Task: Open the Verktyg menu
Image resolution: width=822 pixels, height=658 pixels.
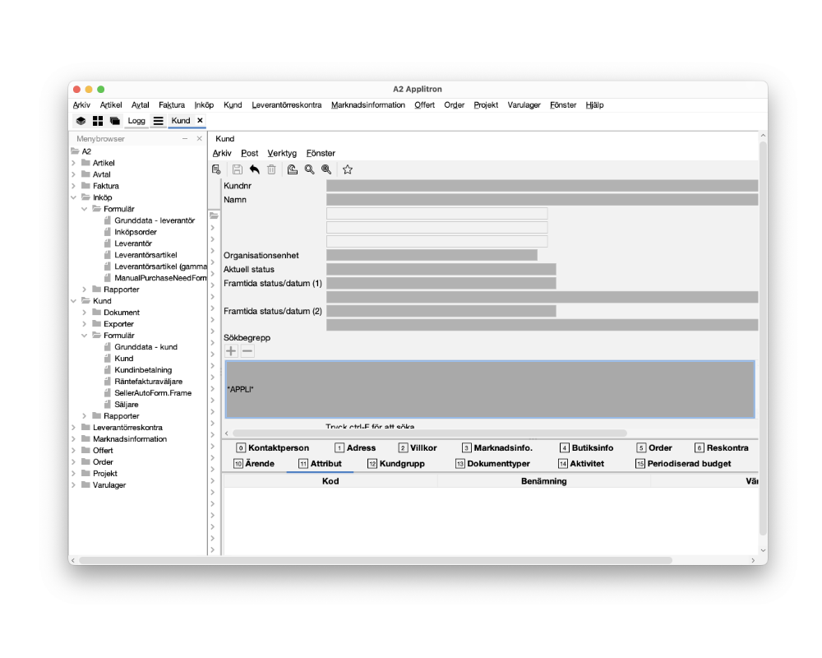Action: tap(282, 153)
